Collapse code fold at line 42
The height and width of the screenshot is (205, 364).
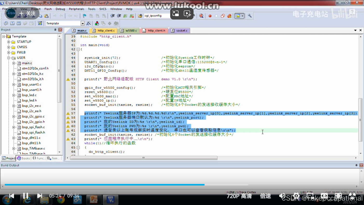tap(78, 49)
